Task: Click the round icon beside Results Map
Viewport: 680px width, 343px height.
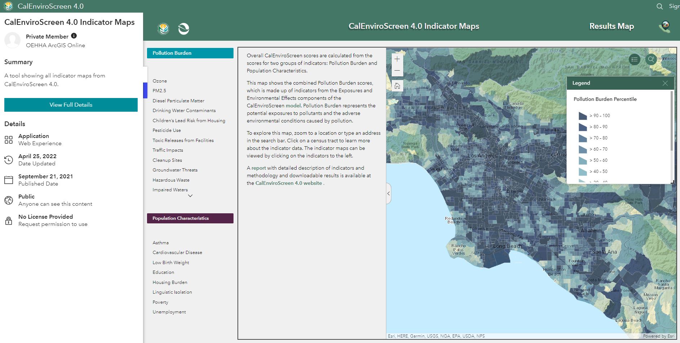Action: click(665, 26)
